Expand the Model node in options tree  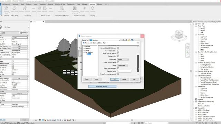click(84, 50)
